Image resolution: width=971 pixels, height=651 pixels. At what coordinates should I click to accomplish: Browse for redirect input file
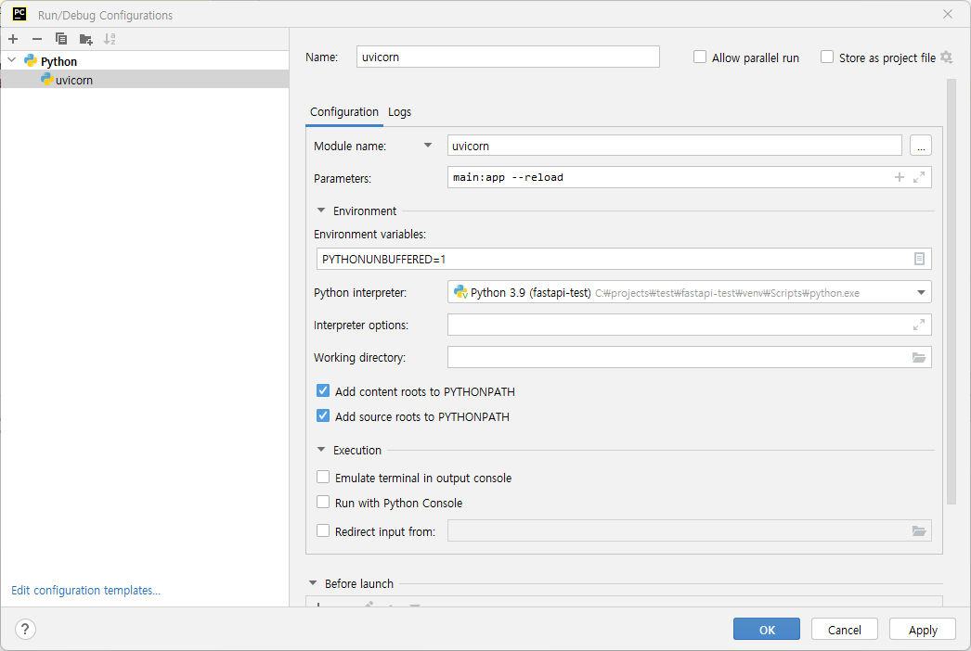(x=919, y=531)
